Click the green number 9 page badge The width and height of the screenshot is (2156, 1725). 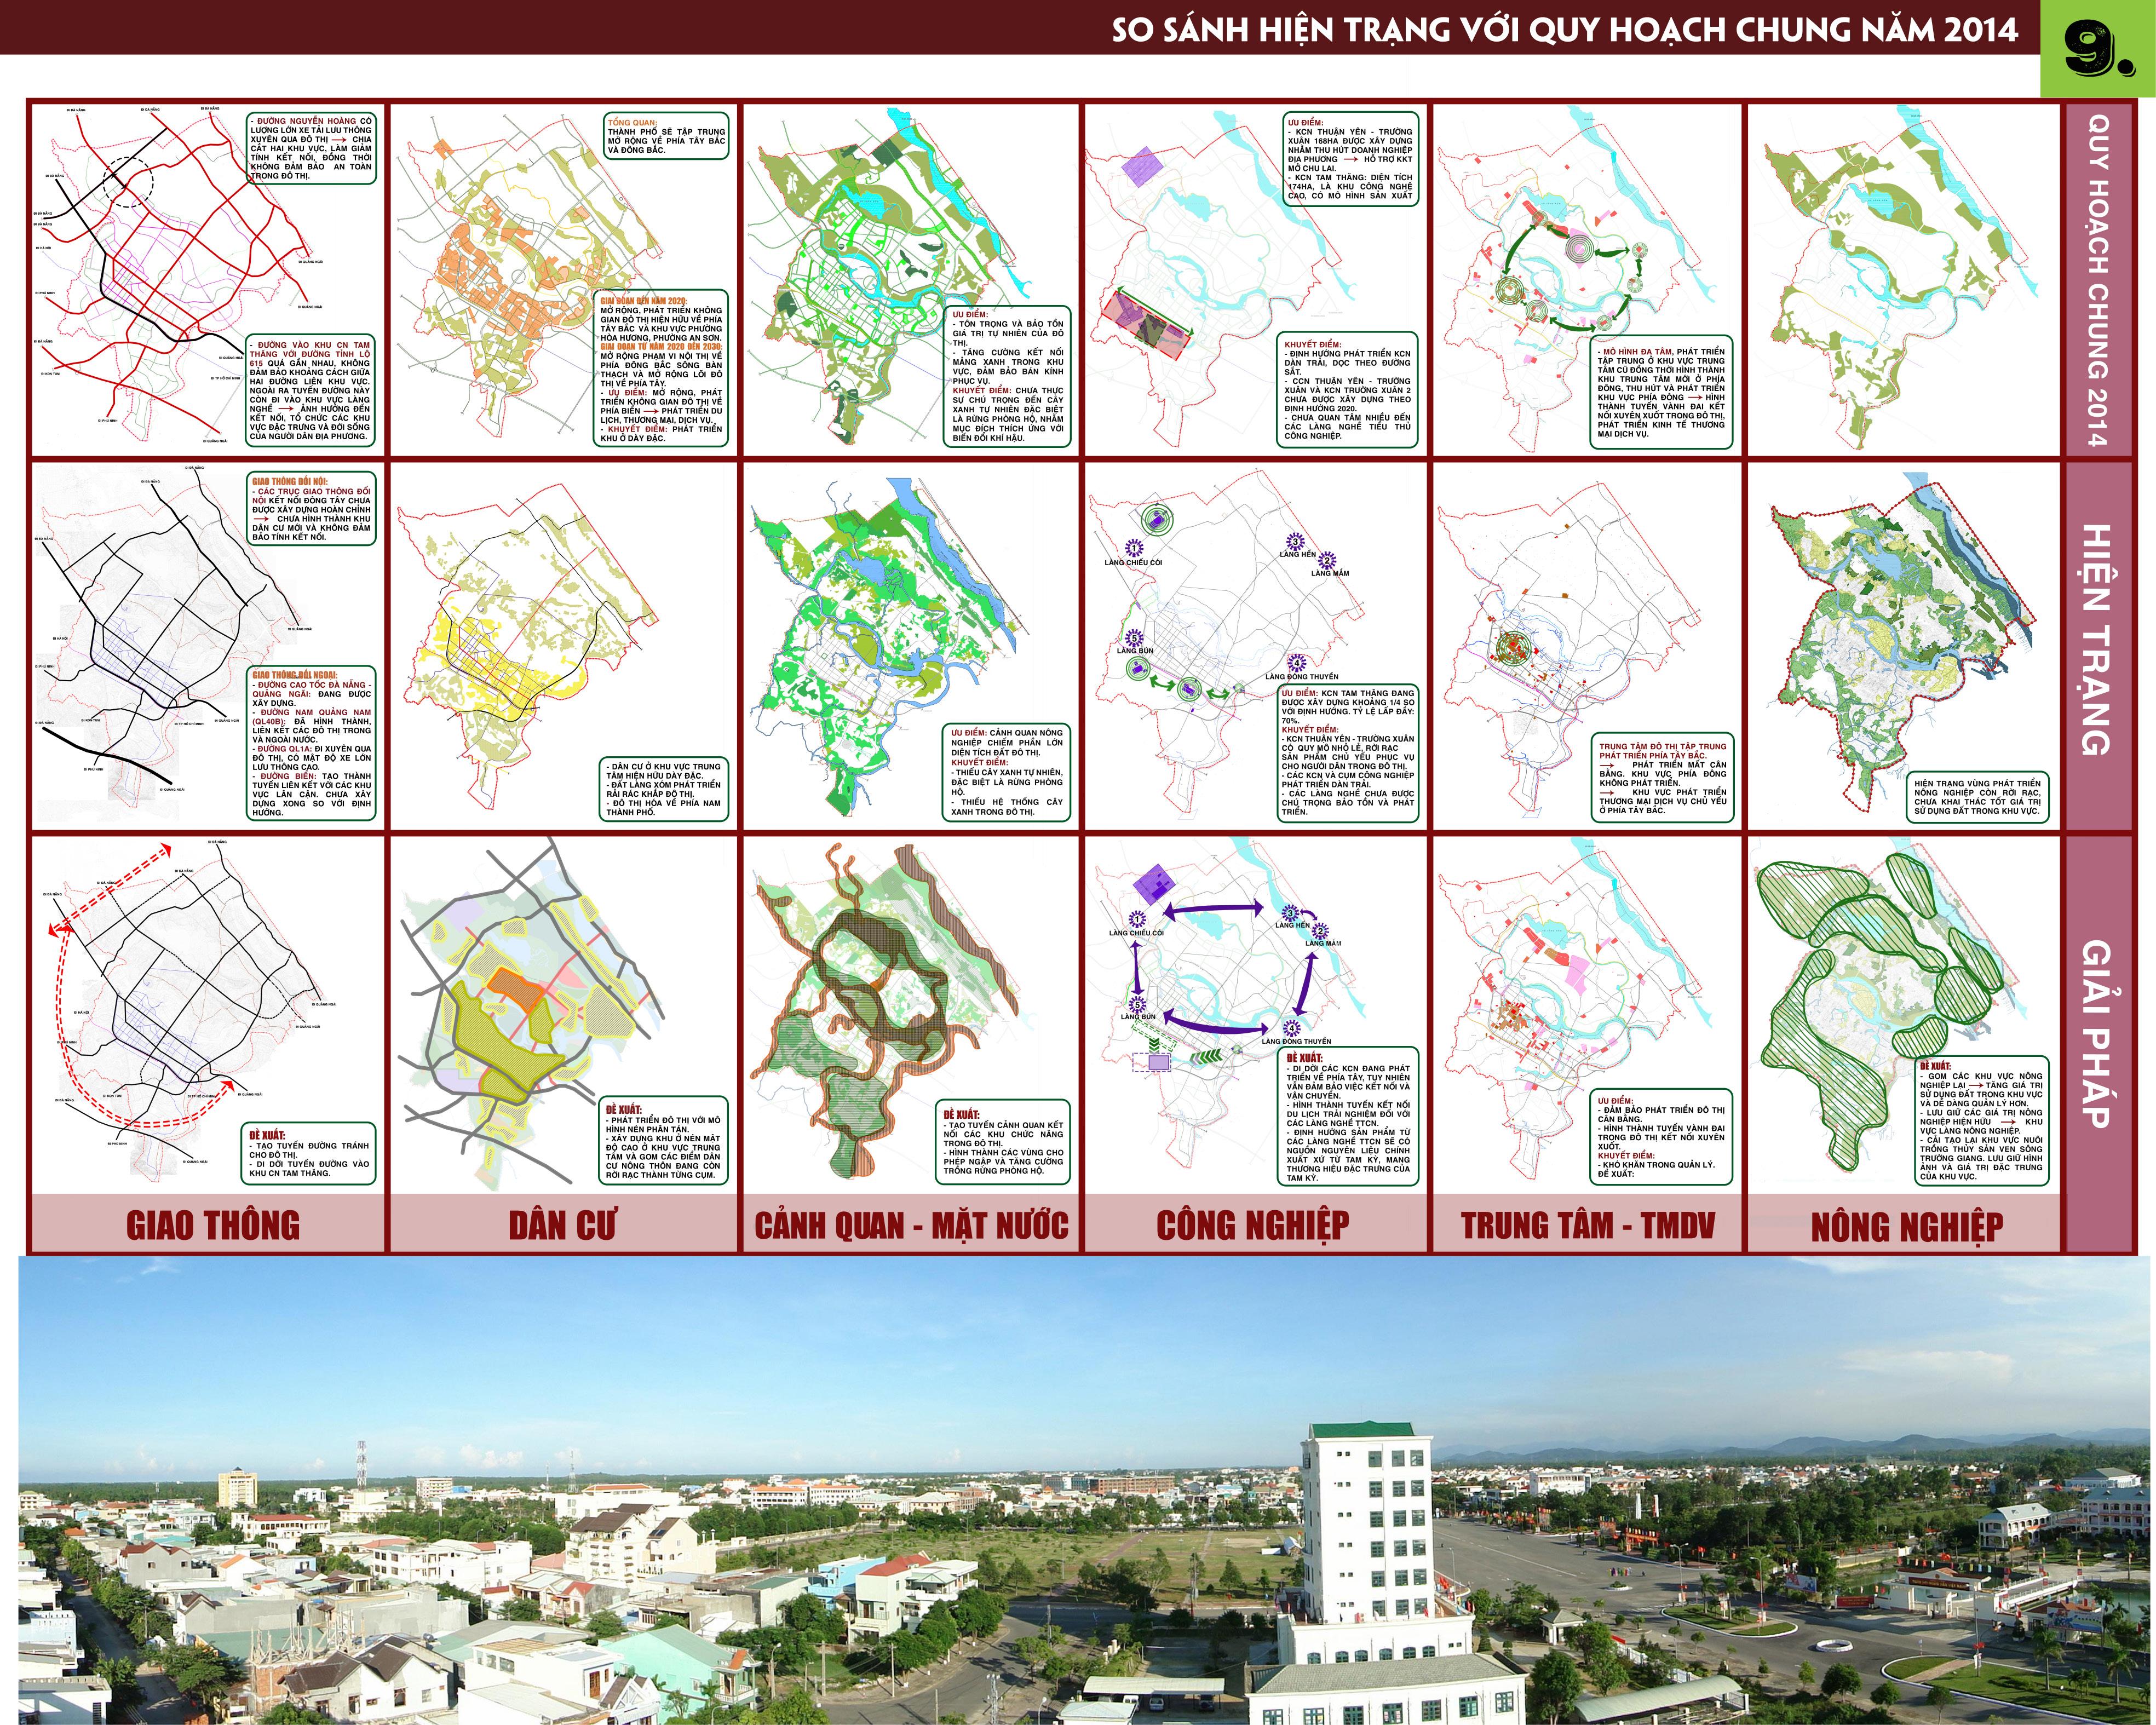coord(2097,49)
